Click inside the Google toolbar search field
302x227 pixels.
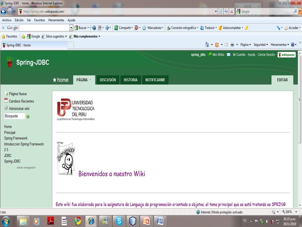click(x=44, y=28)
